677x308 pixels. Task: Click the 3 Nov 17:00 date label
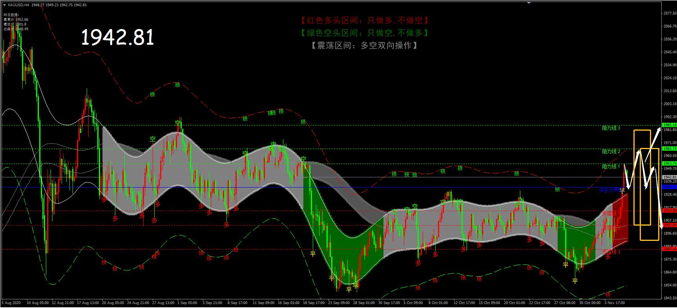pos(614,303)
